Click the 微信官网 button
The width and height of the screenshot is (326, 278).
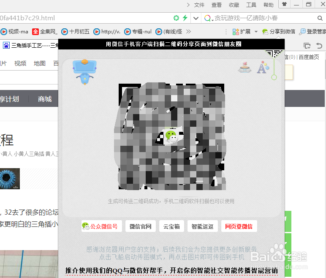click(x=141, y=226)
